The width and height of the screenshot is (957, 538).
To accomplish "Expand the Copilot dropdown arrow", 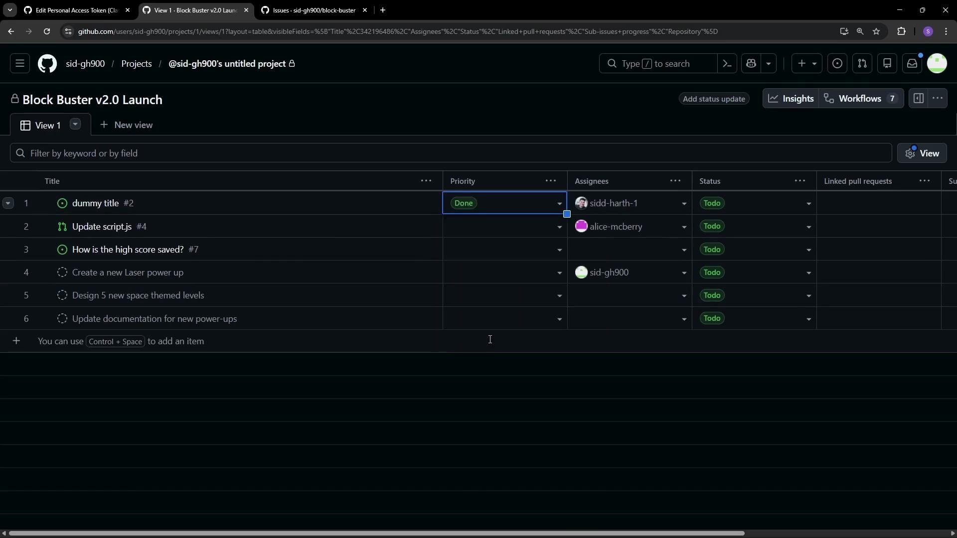I will (769, 64).
